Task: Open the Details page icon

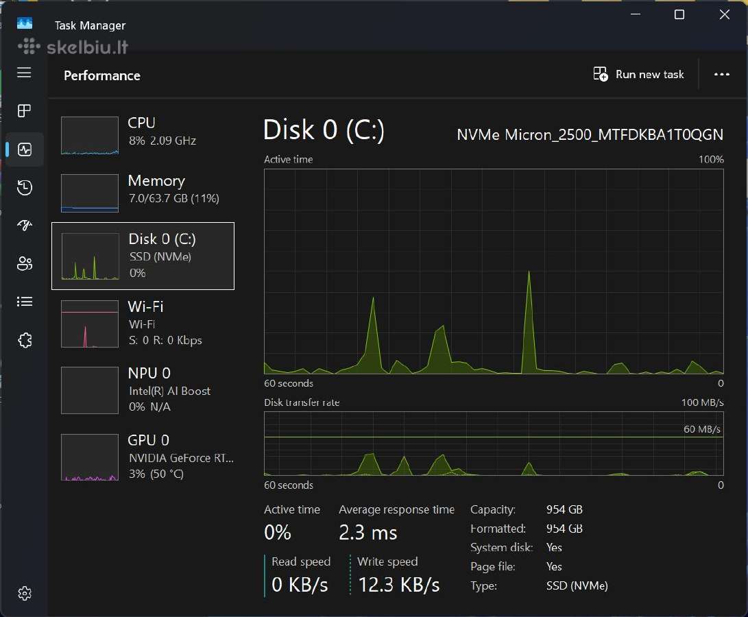Action: click(x=24, y=302)
